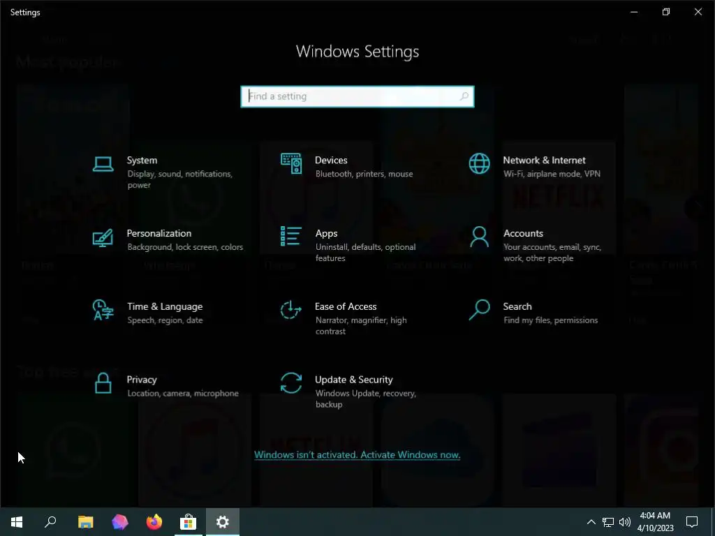The image size is (715, 536).
Task: Open the Search magnifier category icon
Action: point(479,310)
